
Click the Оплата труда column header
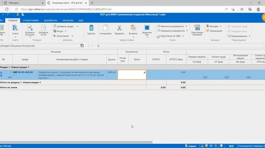pos(219,57)
